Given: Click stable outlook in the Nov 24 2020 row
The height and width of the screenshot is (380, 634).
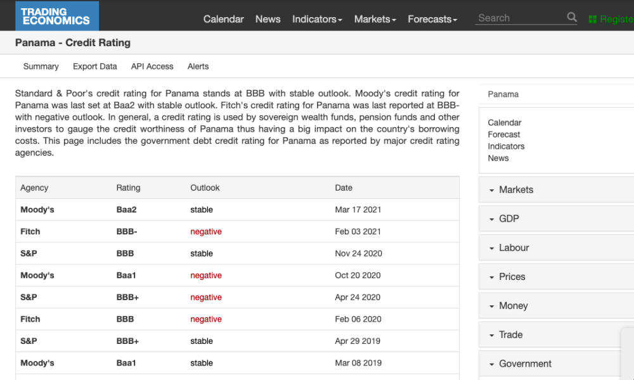Looking at the screenshot, I should [x=202, y=253].
